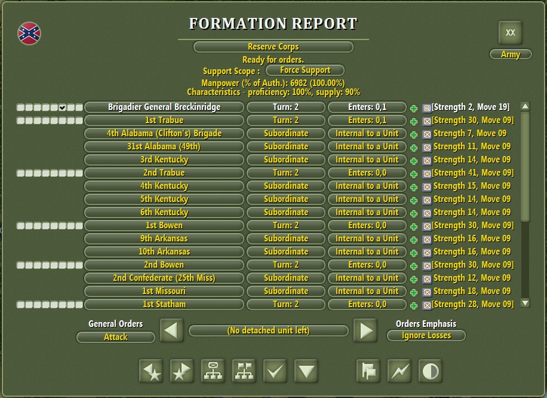Click Turn: 2 for 2nd Trabue
Viewport: 547px width, 398px height.
(285, 173)
